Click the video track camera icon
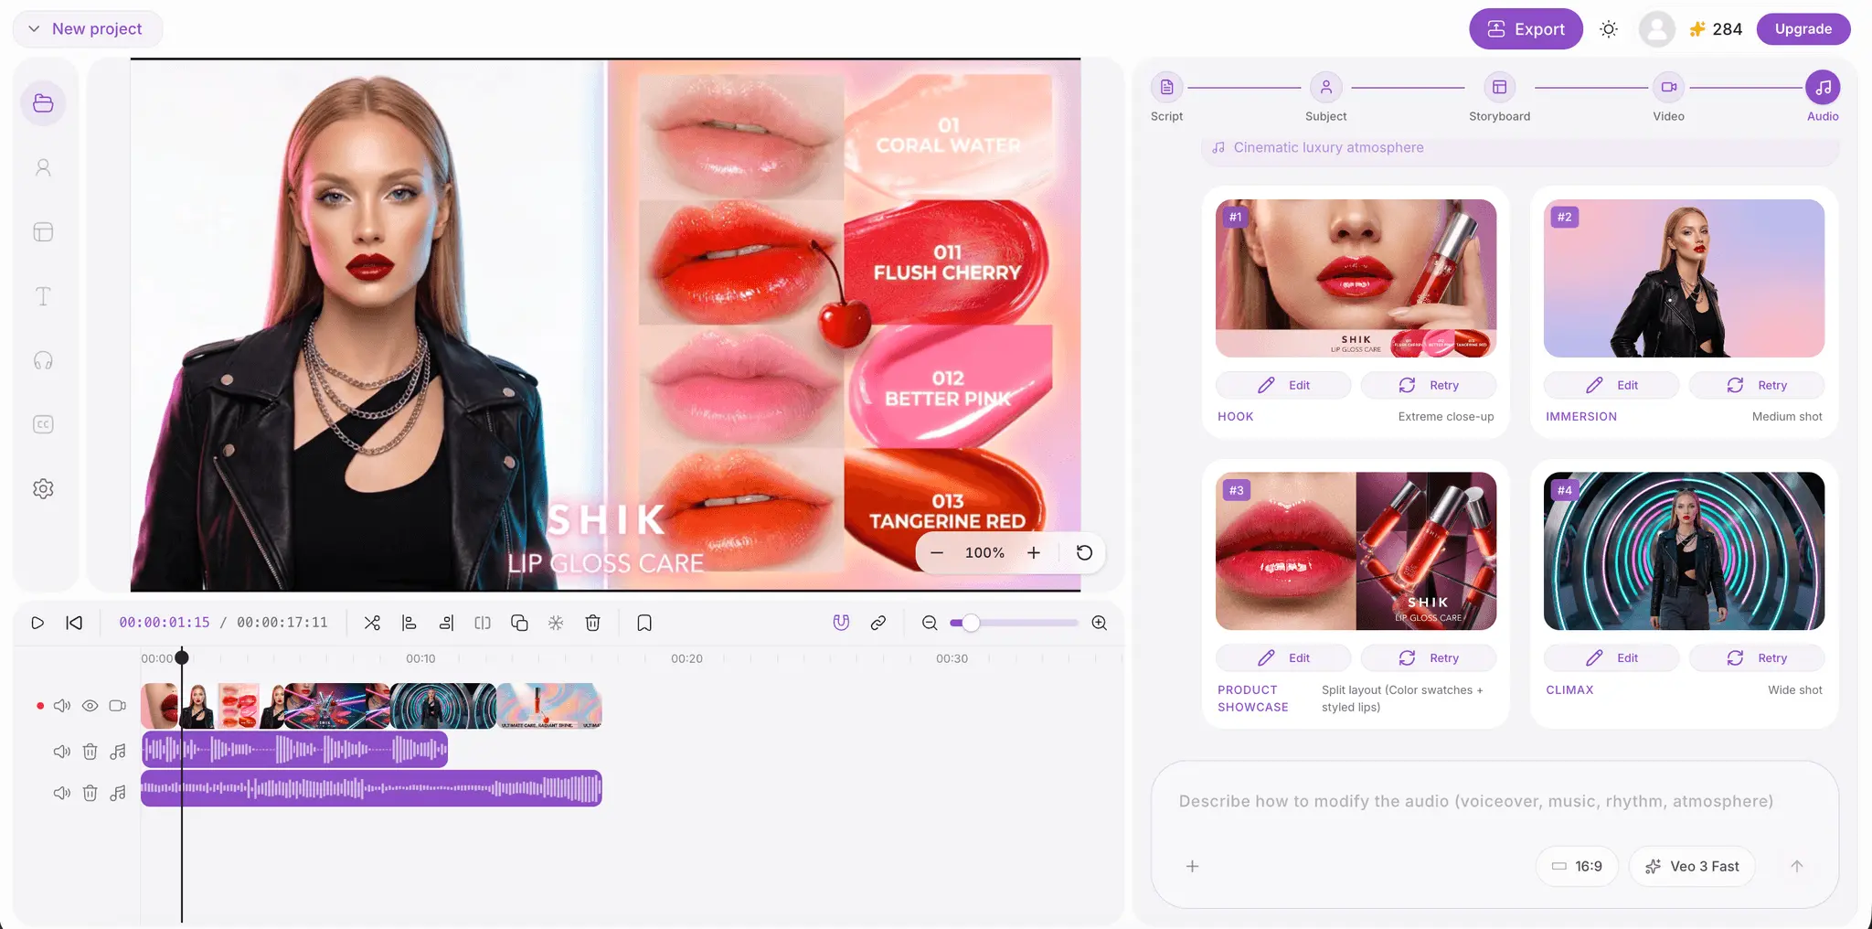The image size is (1872, 929). click(118, 706)
